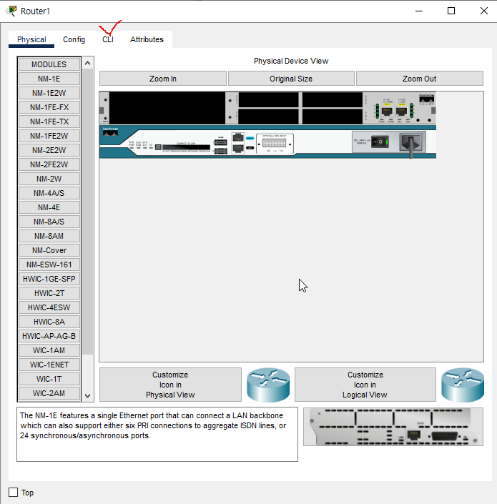Click Customize Icon in Logical View
This screenshot has width=497, height=504.
(x=365, y=385)
